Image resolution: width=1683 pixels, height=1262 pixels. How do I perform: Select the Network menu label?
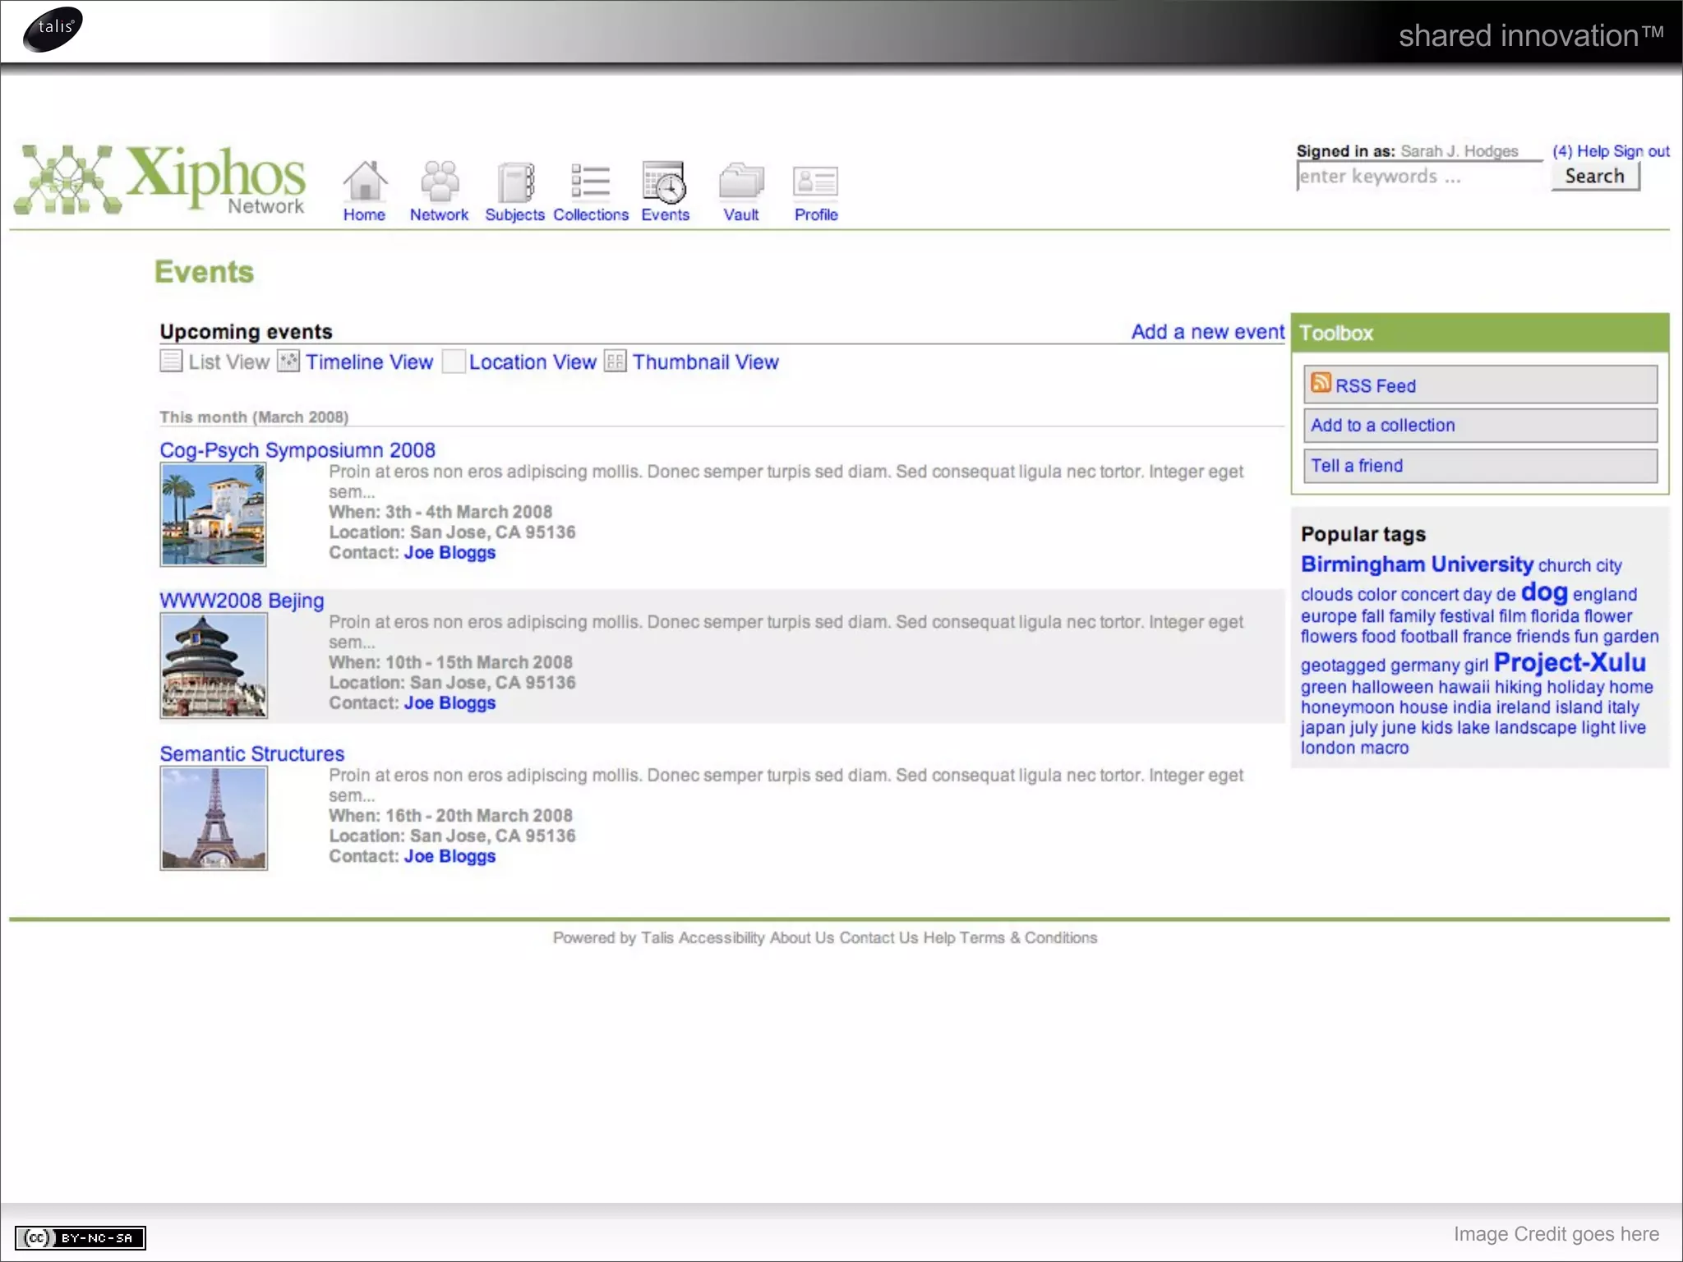(439, 214)
